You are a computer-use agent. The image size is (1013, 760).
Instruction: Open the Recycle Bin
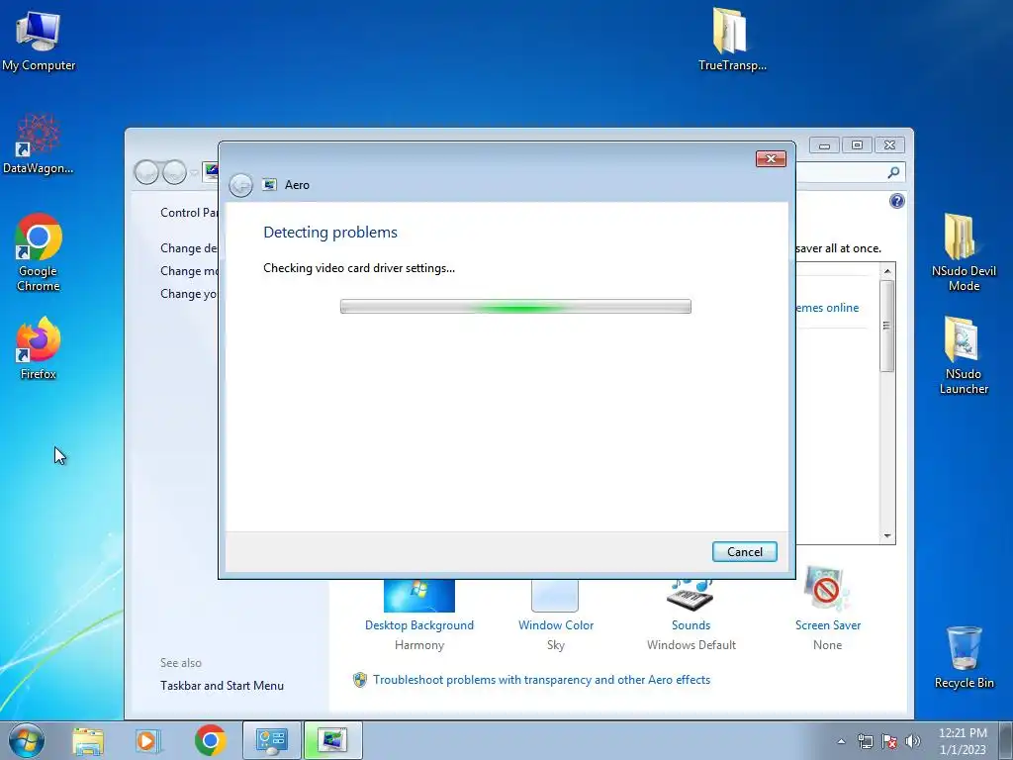pyautogui.click(x=964, y=657)
